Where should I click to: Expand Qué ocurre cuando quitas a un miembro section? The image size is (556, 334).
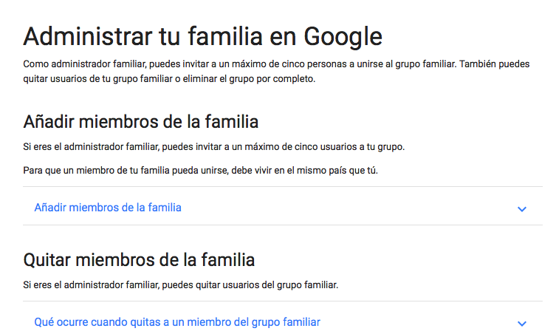click(283, 318)
